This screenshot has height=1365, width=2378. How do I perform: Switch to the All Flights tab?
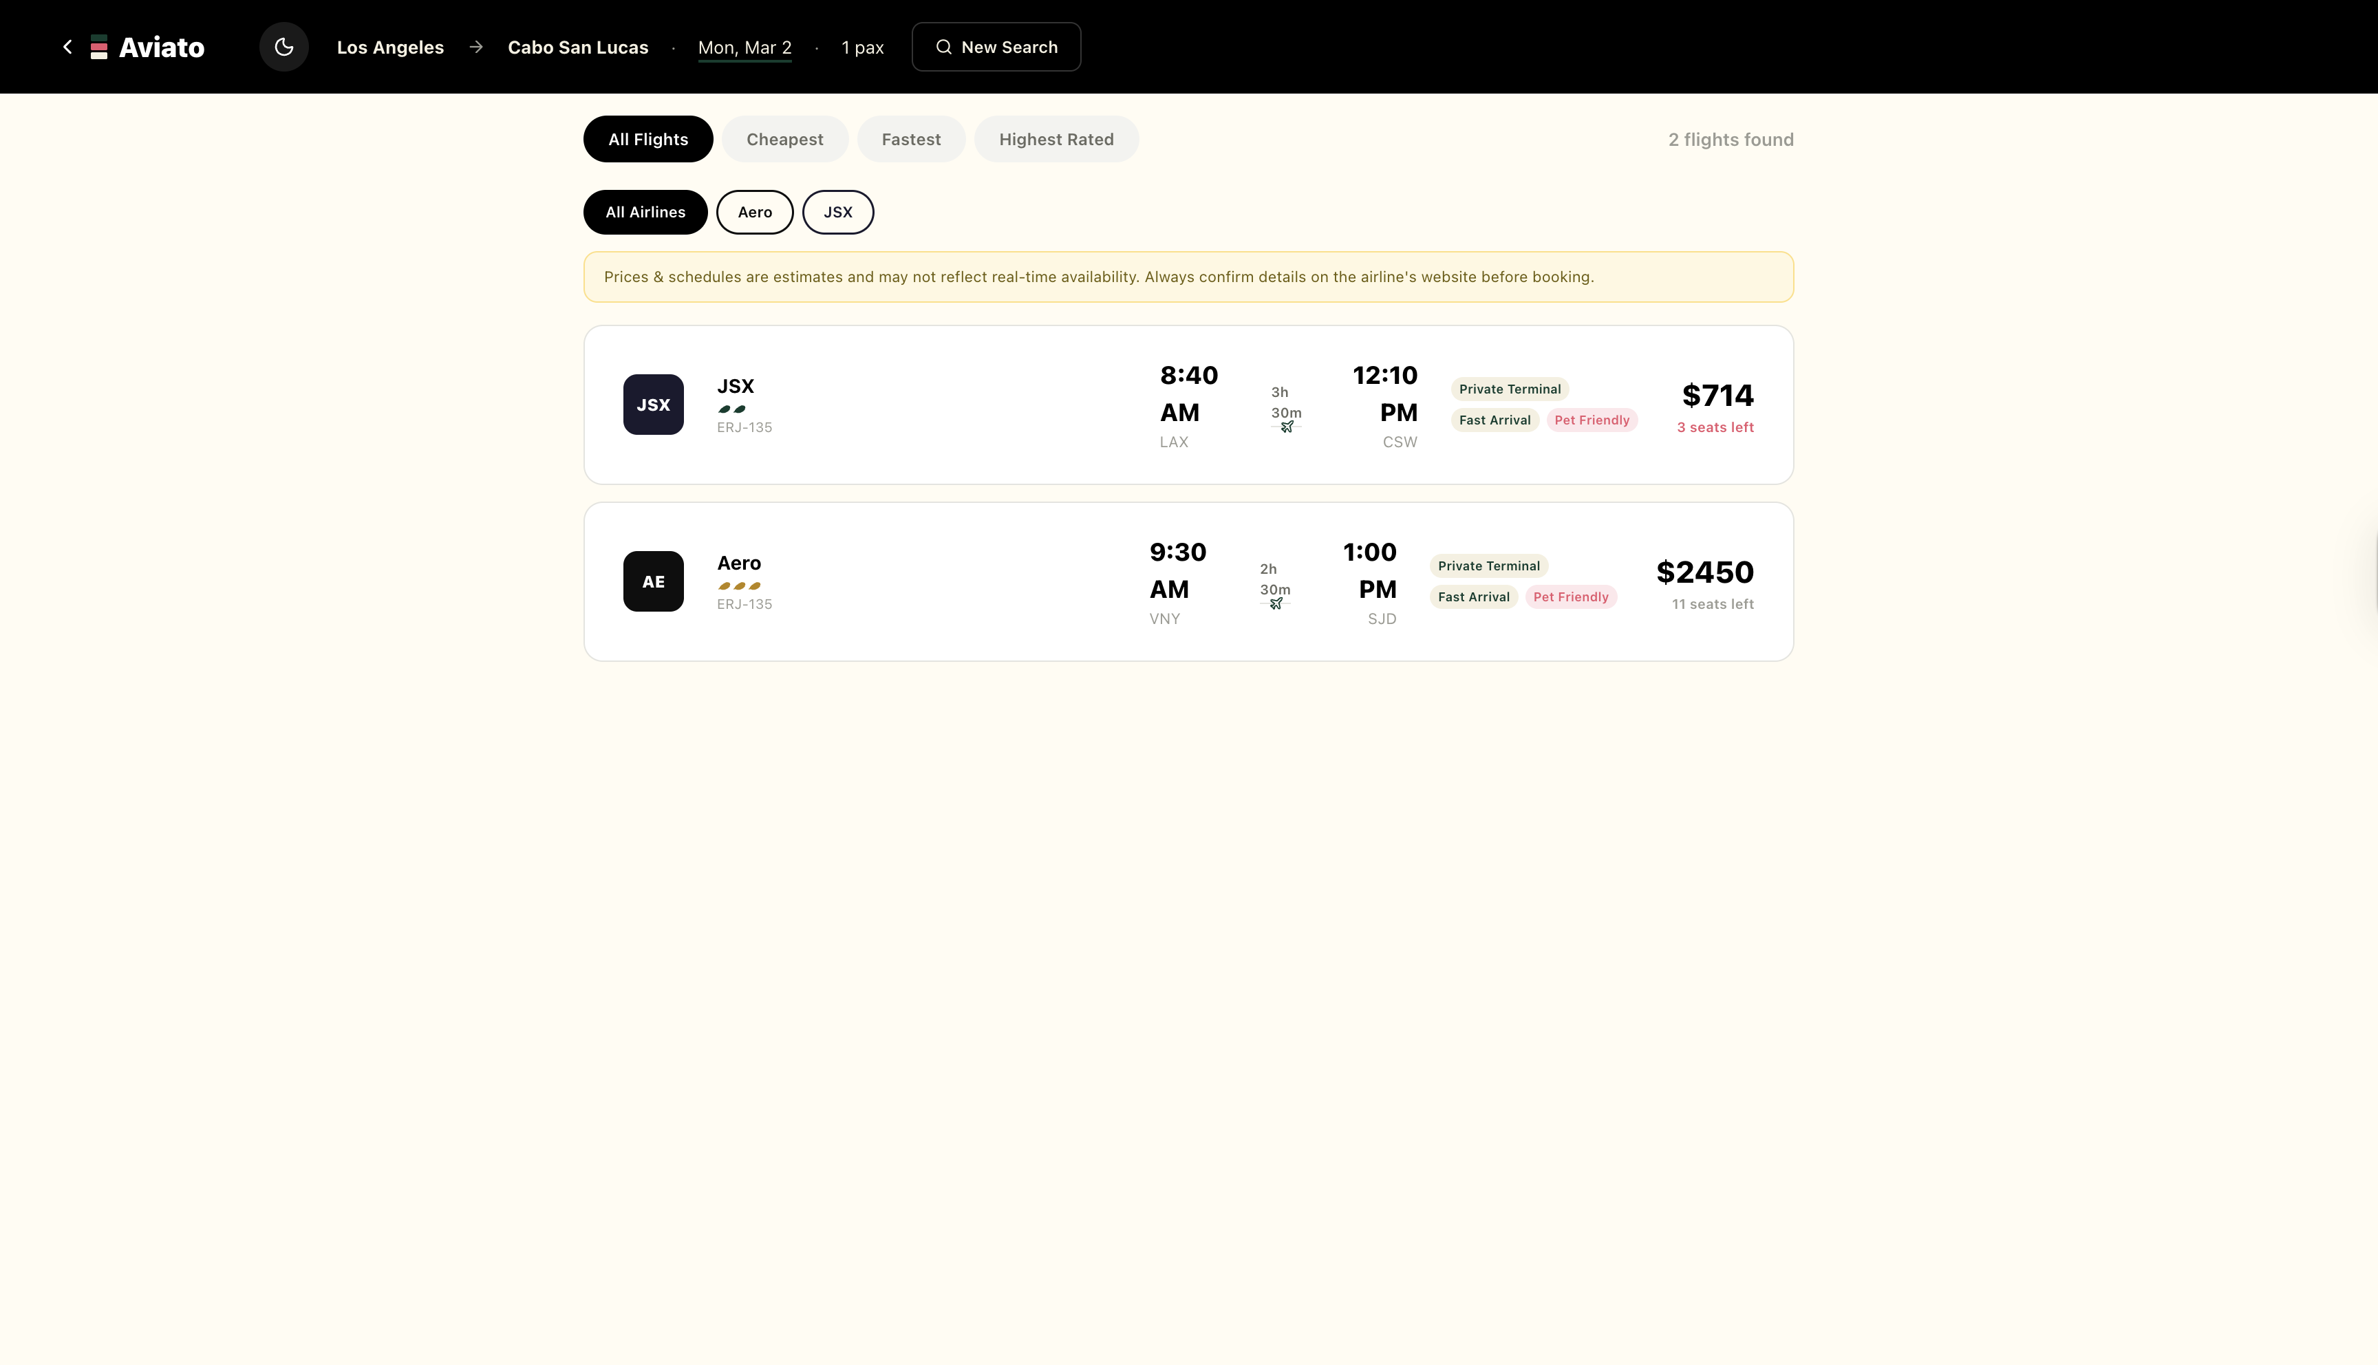pos(647,138)
